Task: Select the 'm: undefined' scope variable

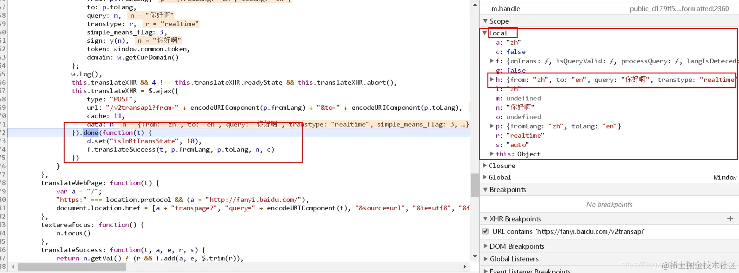Action: tap(518, 98)
